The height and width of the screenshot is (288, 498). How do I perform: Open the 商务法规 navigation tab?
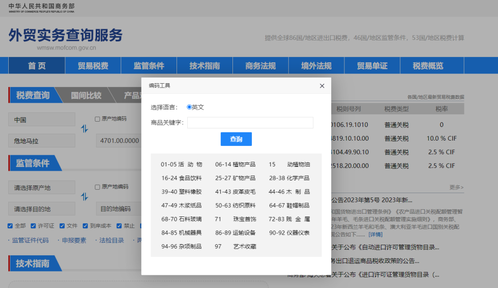[261, 66]
